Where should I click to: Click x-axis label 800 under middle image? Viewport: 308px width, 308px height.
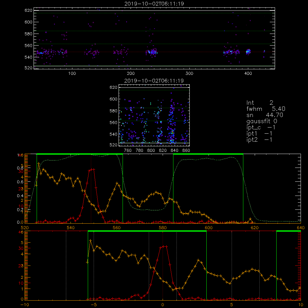[151, 151]
